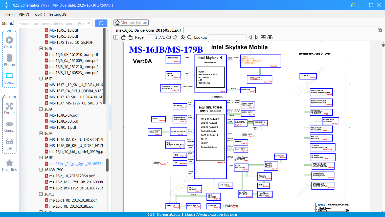
Task: Click the xzztools.com link in status bar
Action: click(x=209, y=214)
